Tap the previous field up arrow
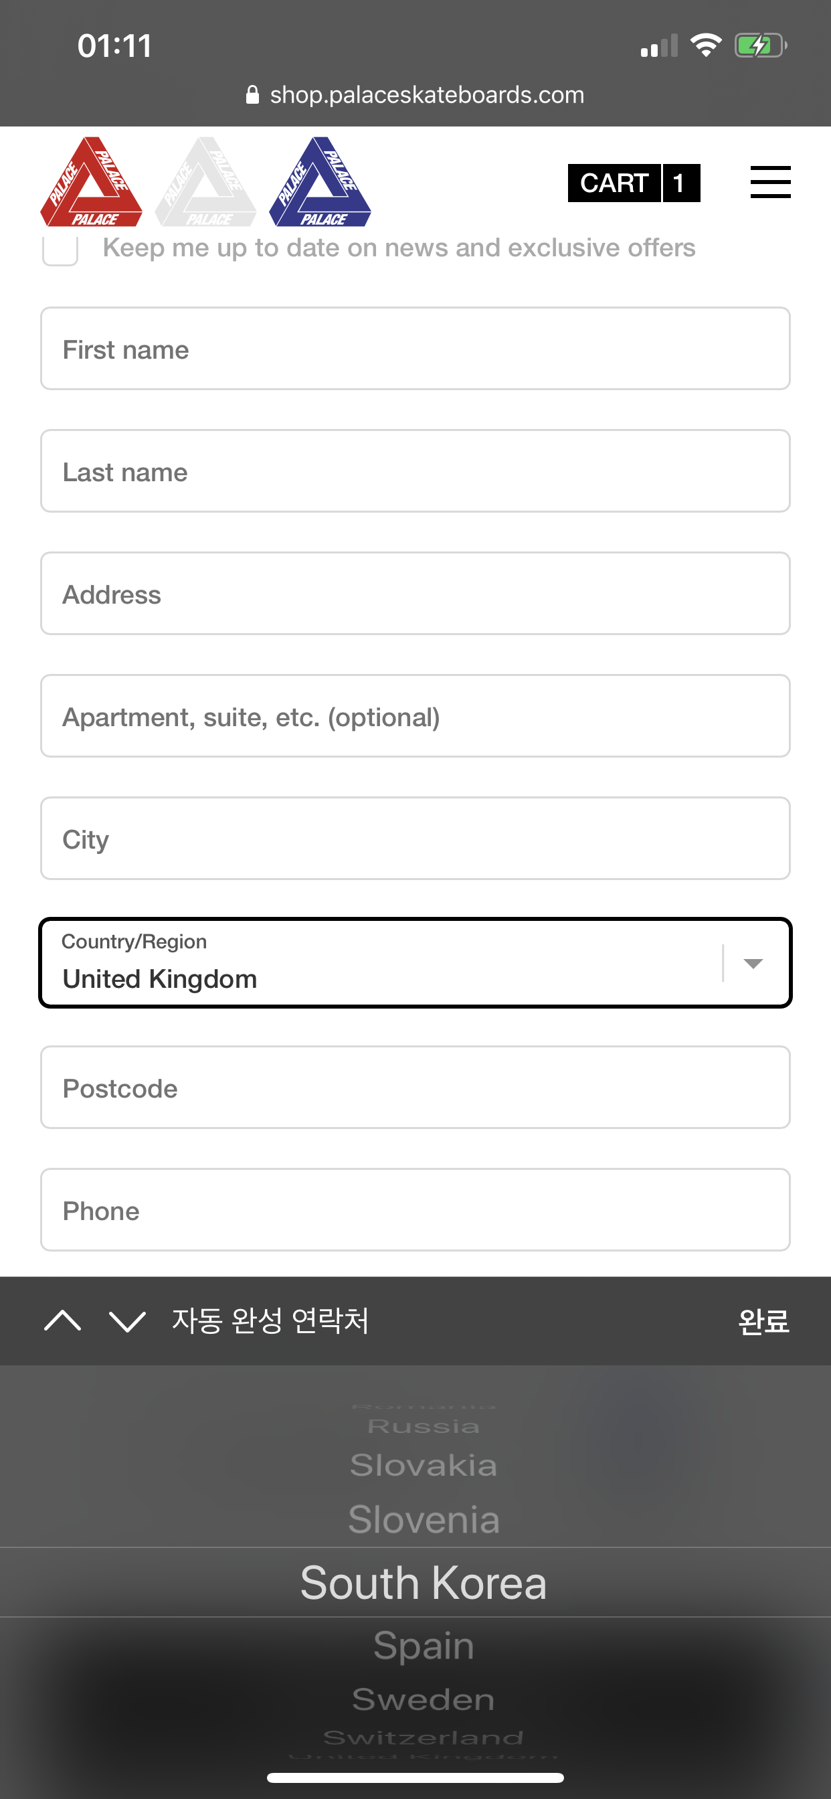Screen dimensions: 831x1799 click(x=63, y=1320)
